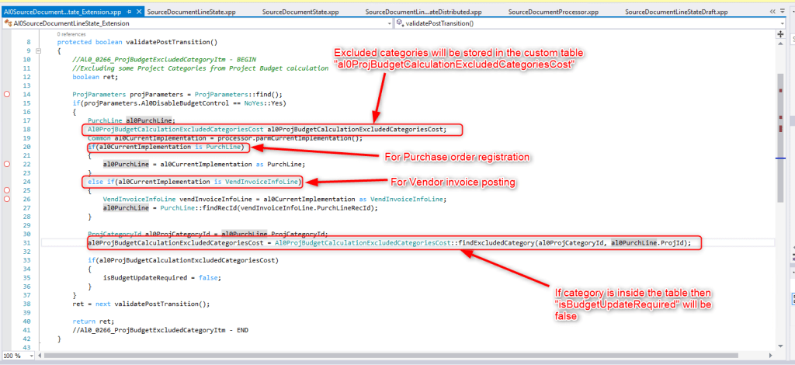795x365 pixels.
Task: Click the 0 references CodeLens link
Action: [x=73, y=35]
